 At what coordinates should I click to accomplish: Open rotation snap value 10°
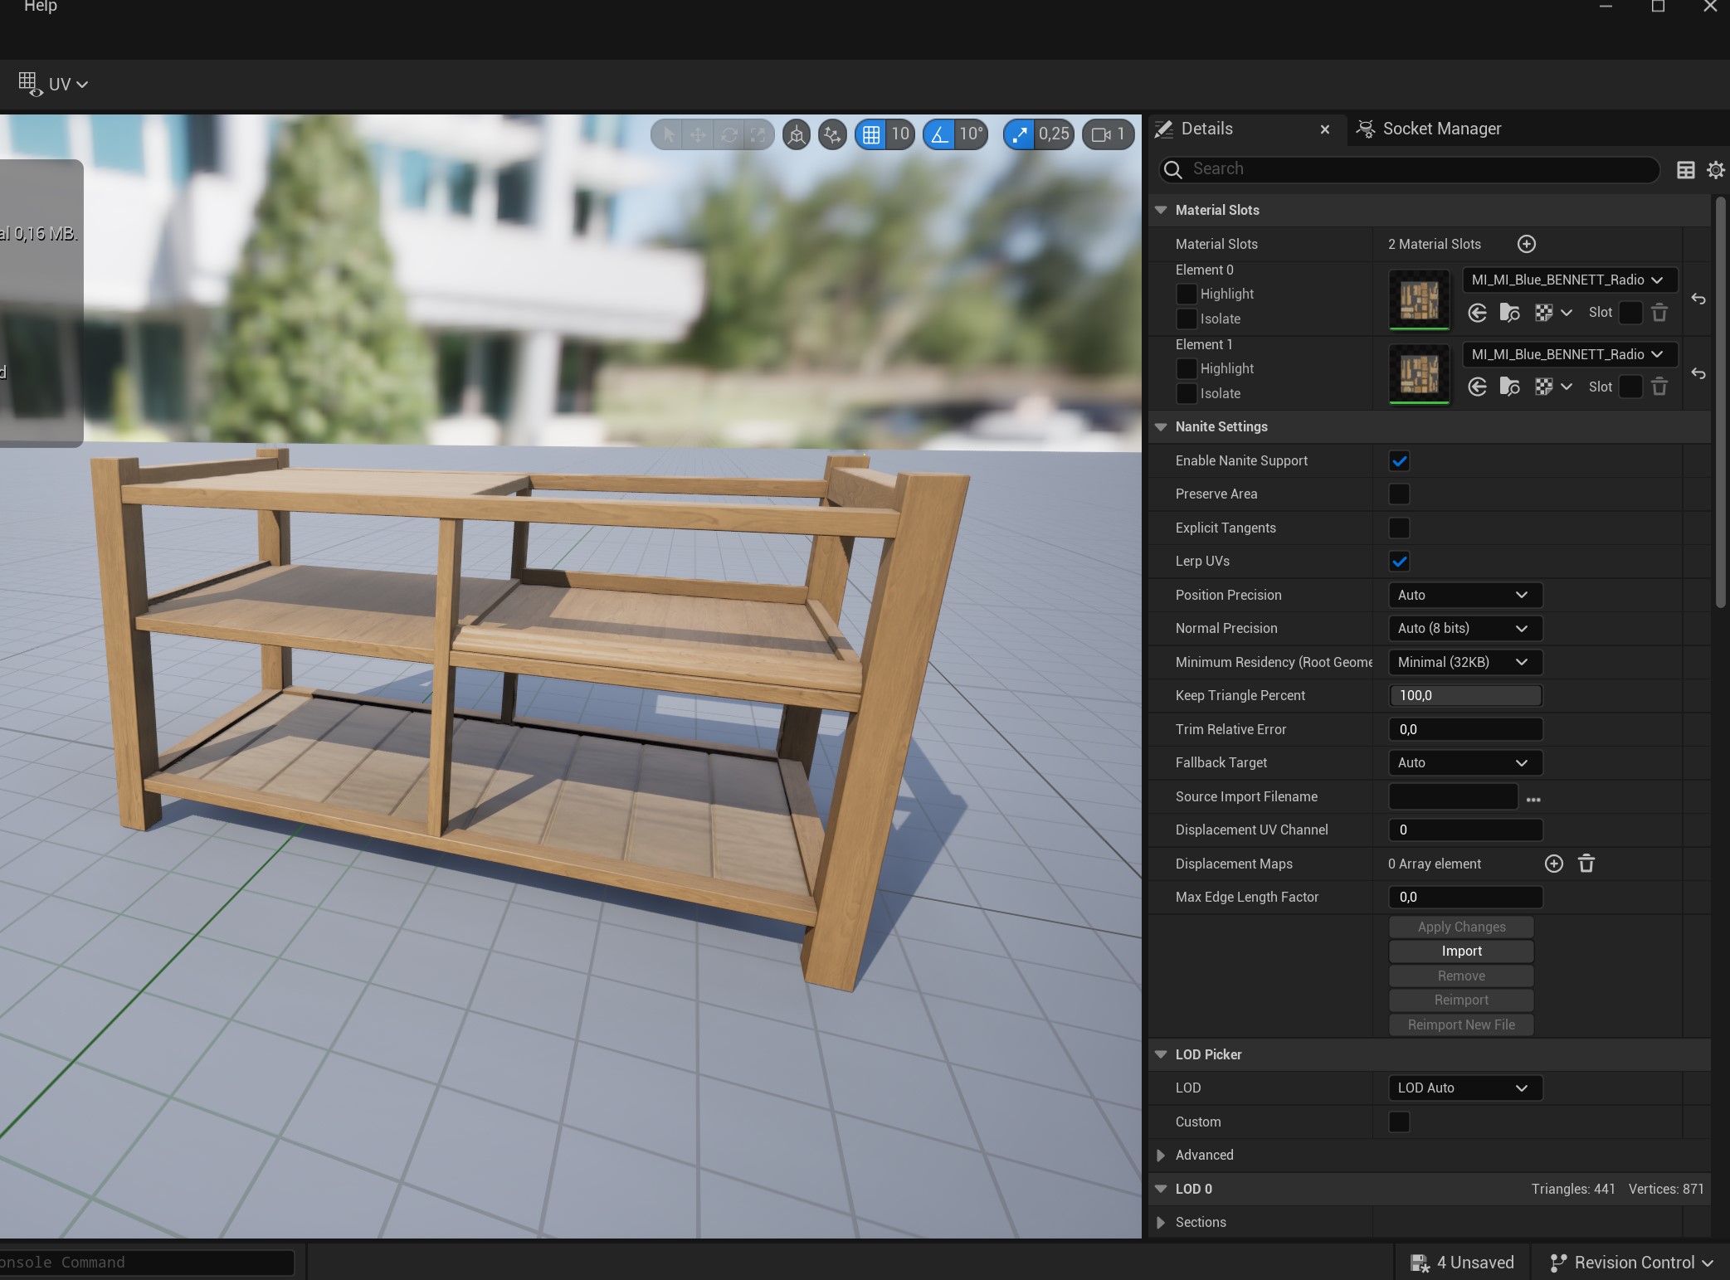pos(971,134)
